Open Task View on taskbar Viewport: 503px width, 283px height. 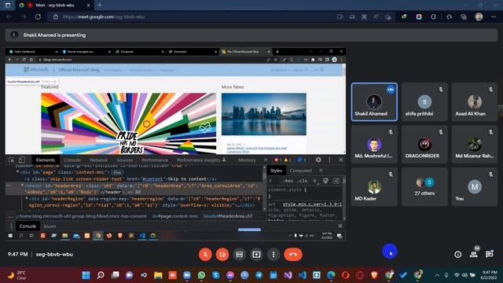coord(115,275)
